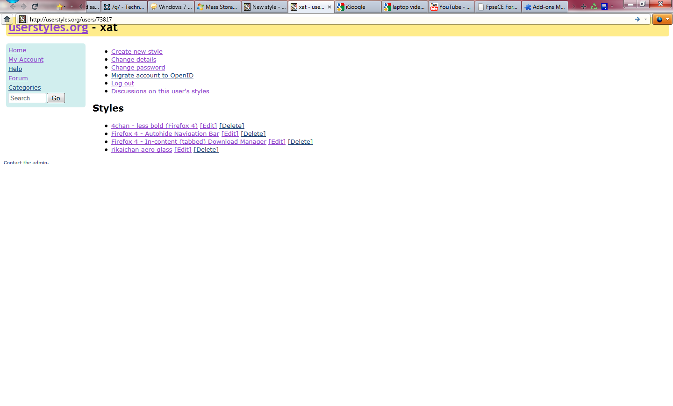673x406 pixels.
Task: Edit the 'Autohide Navigation Bar' style
Action: (230, 134)
